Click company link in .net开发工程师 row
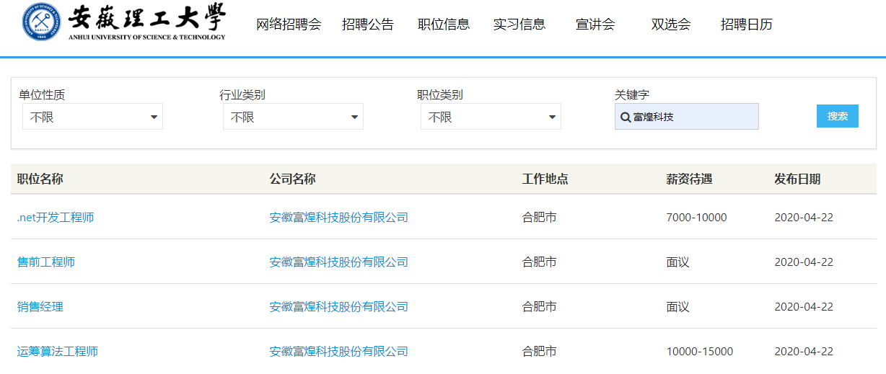This screenshot has height=374, width=886. click(338, 218)
